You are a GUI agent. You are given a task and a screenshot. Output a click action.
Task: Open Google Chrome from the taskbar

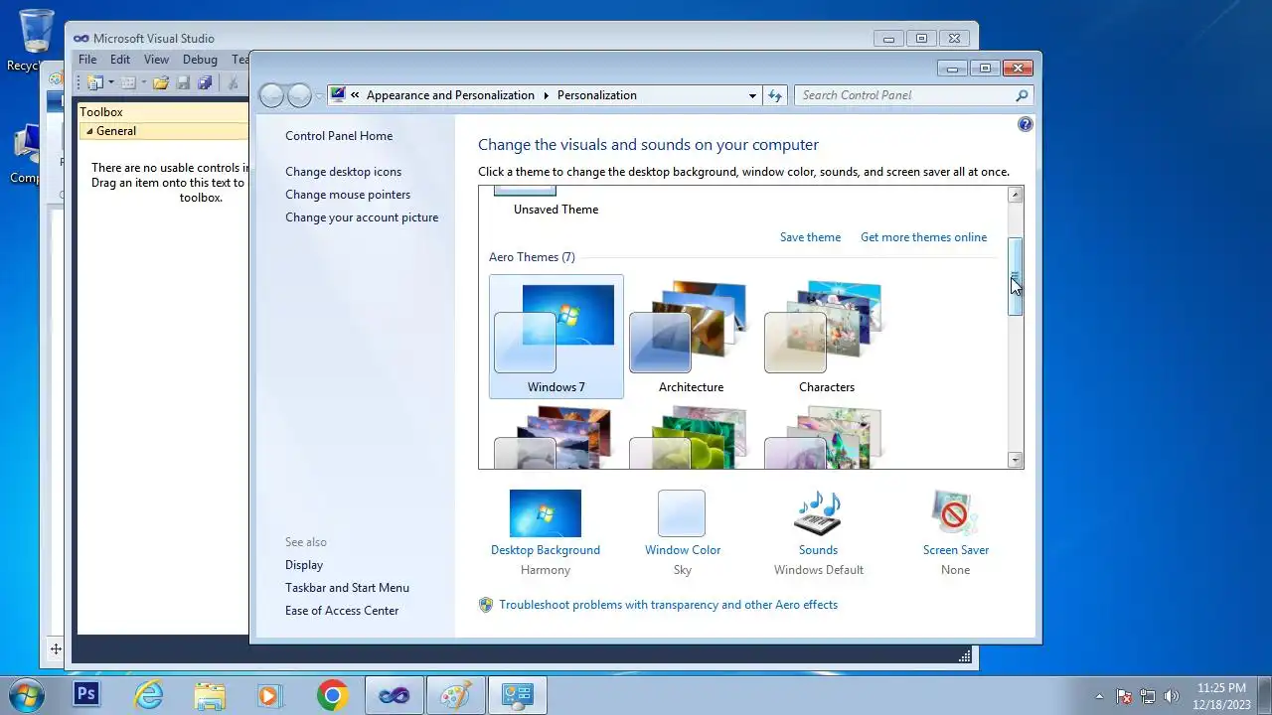(332, 695)
